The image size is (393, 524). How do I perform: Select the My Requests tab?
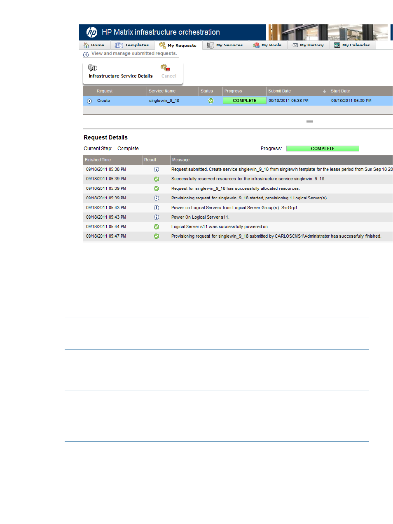pyautogui.click(x=178, y=45)
